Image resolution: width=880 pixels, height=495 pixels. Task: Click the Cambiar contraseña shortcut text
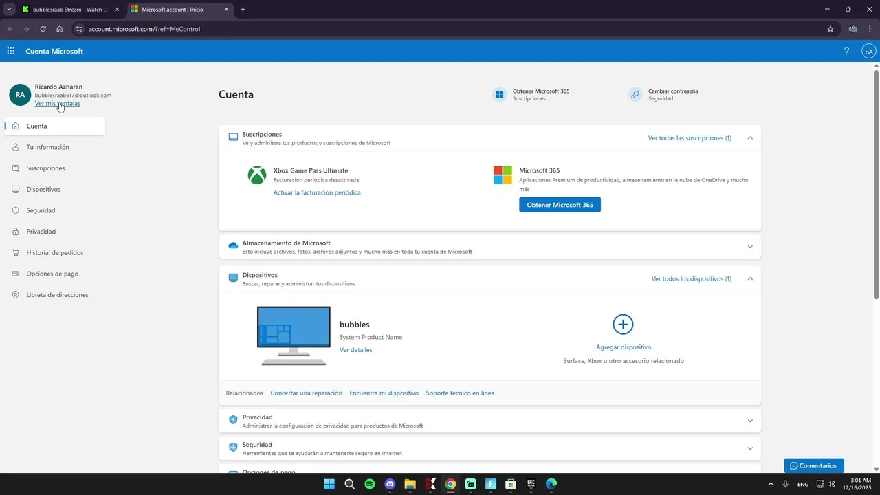pyautogui.click(x=673, y=91)
